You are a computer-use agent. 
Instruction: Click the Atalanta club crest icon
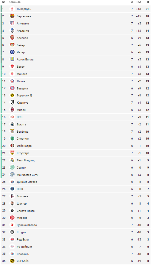pos(12,31)
